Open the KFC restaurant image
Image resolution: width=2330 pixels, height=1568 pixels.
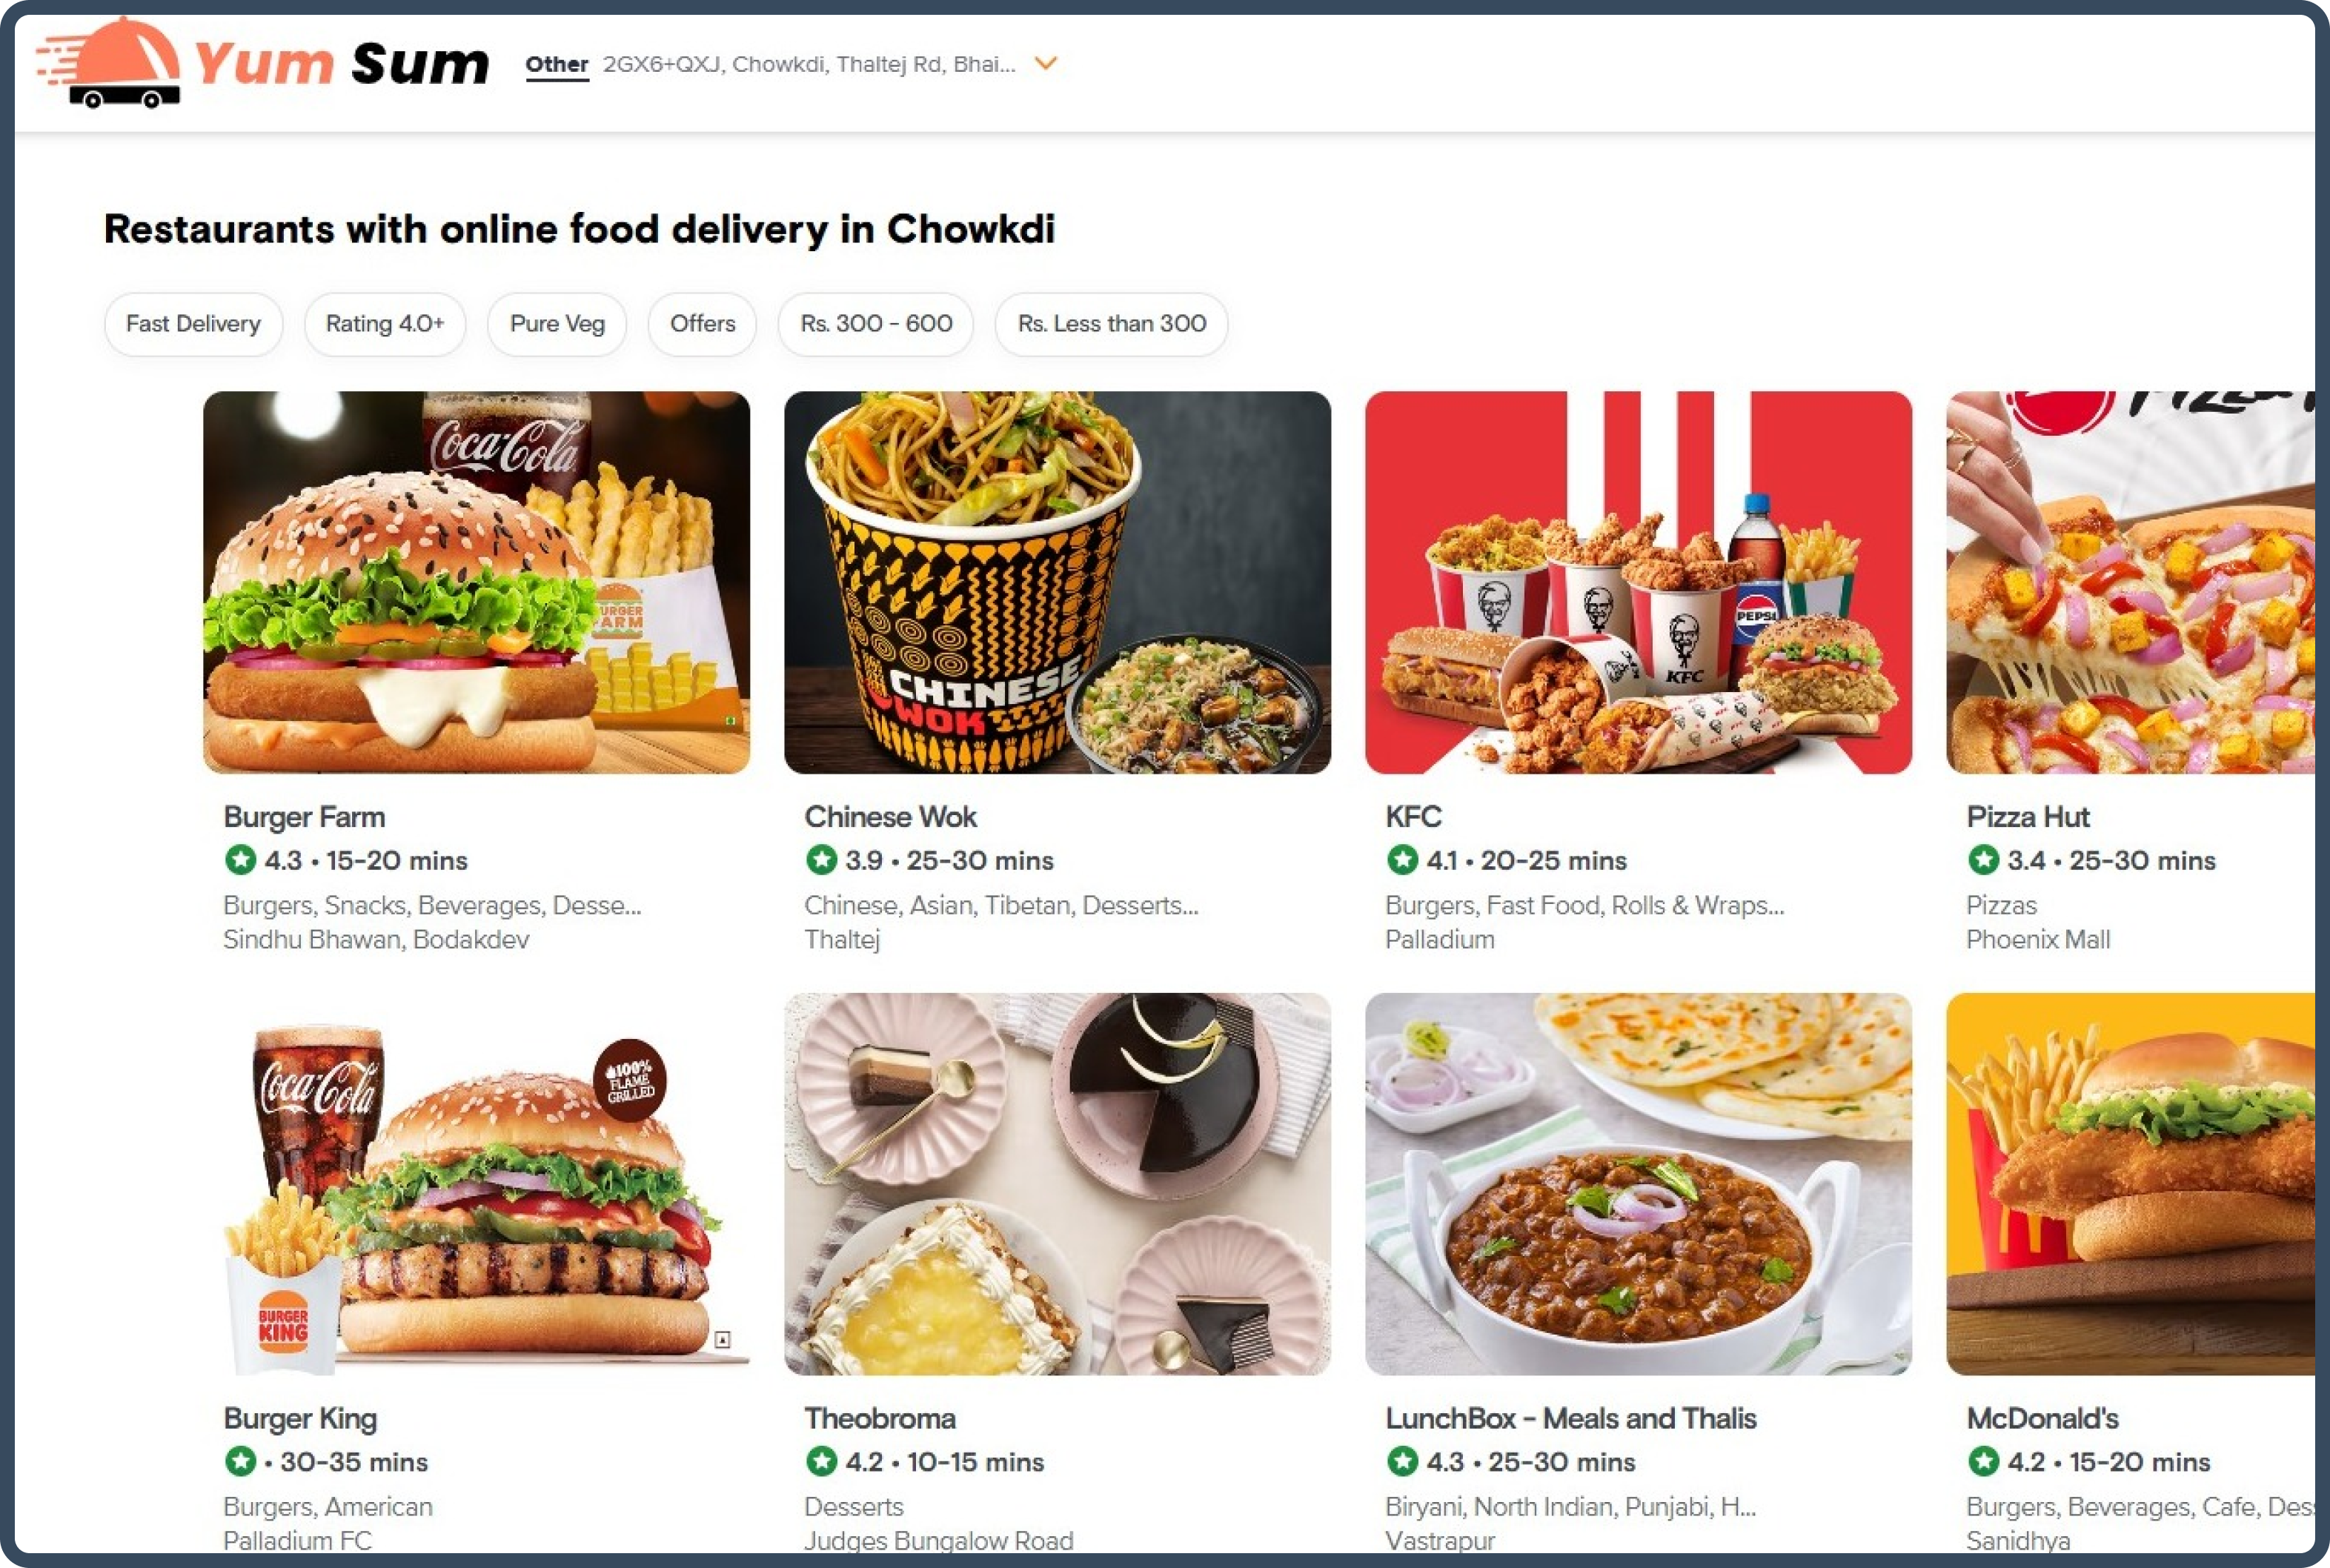pyautogui.click(x=1638, y=582)
